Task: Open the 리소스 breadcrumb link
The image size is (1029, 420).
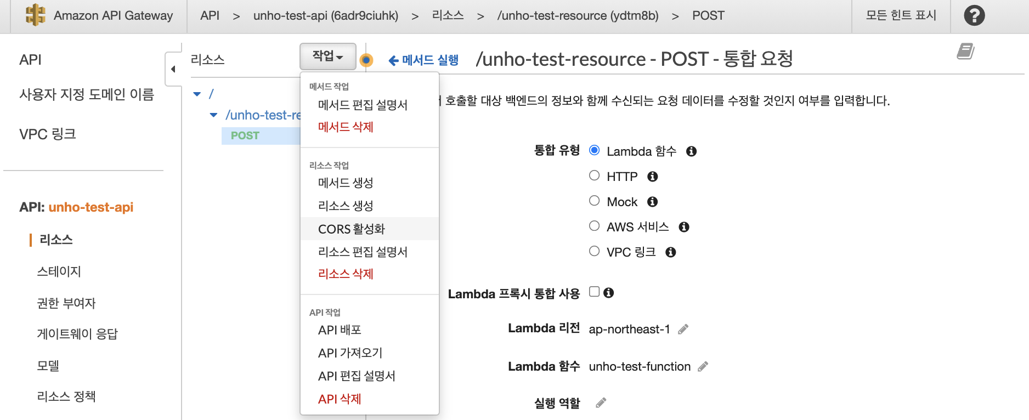Action: [448, 15]
